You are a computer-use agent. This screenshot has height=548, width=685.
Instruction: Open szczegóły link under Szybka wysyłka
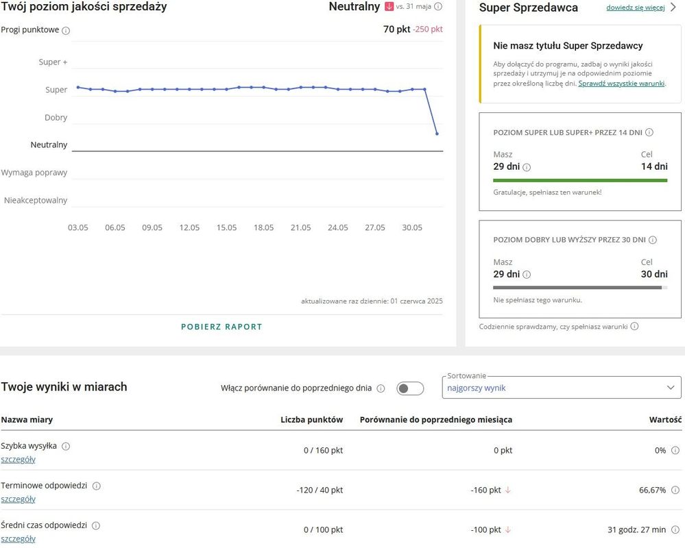coord(19,460)
